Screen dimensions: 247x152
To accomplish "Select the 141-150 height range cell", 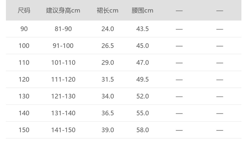I will point(63,130).
